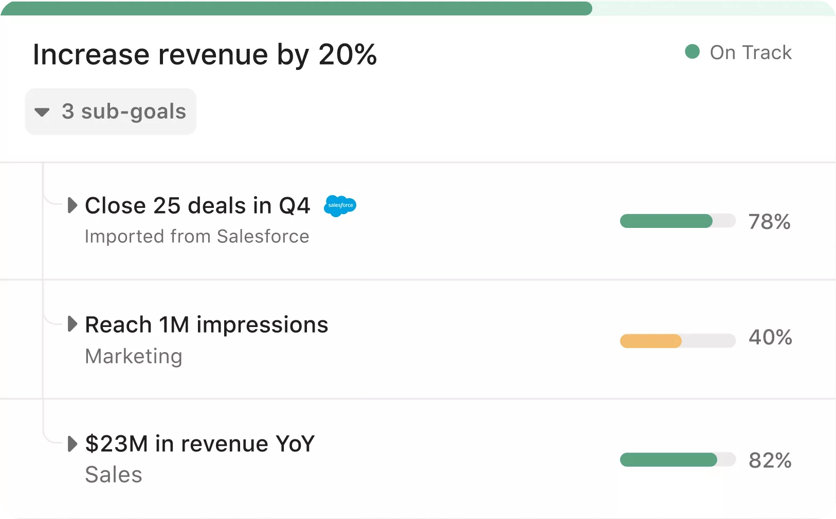
Task: Click the 82% progress bar for revenue YoY
Action: (668, 460)
